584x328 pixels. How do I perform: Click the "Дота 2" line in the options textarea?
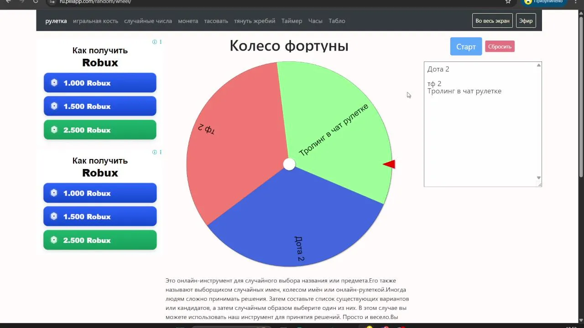pos(438,69)
